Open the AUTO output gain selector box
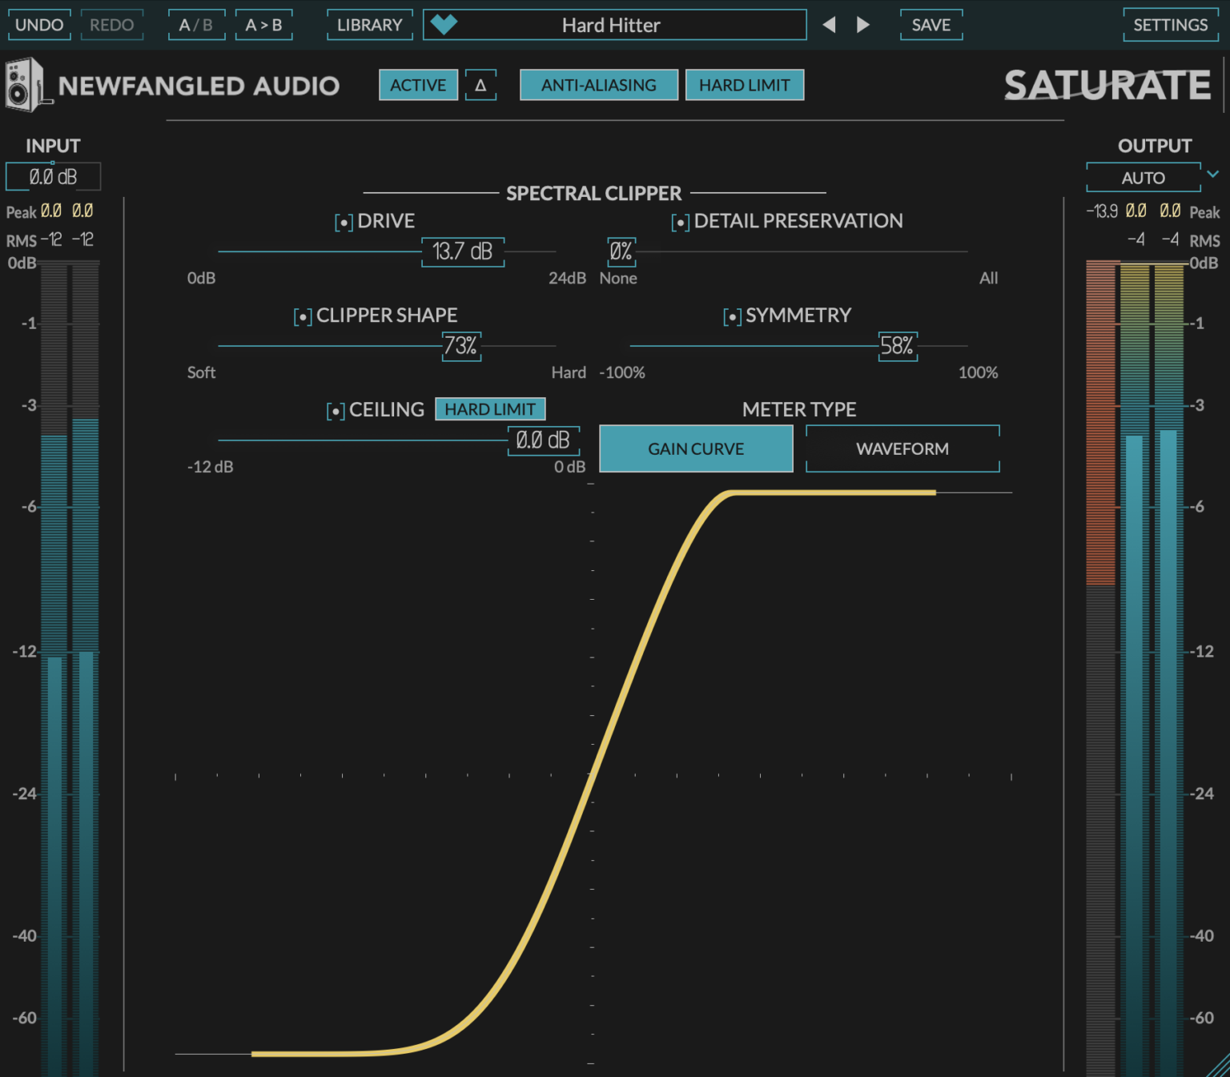 pyautogui.click(x=1144, y=177)
